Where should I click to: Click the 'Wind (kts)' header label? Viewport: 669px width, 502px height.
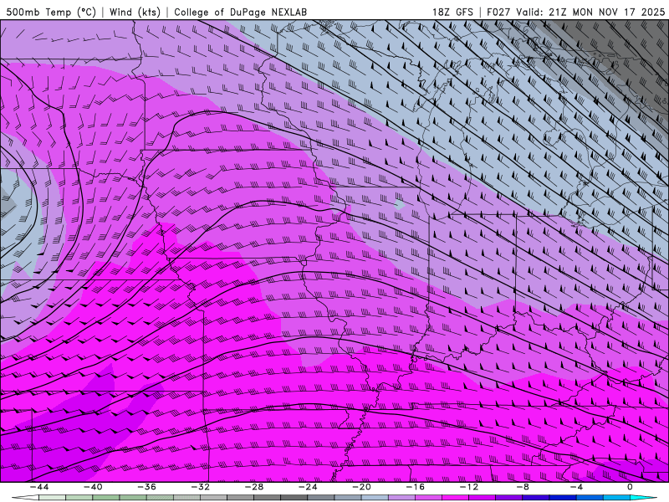tap(135, 12)
